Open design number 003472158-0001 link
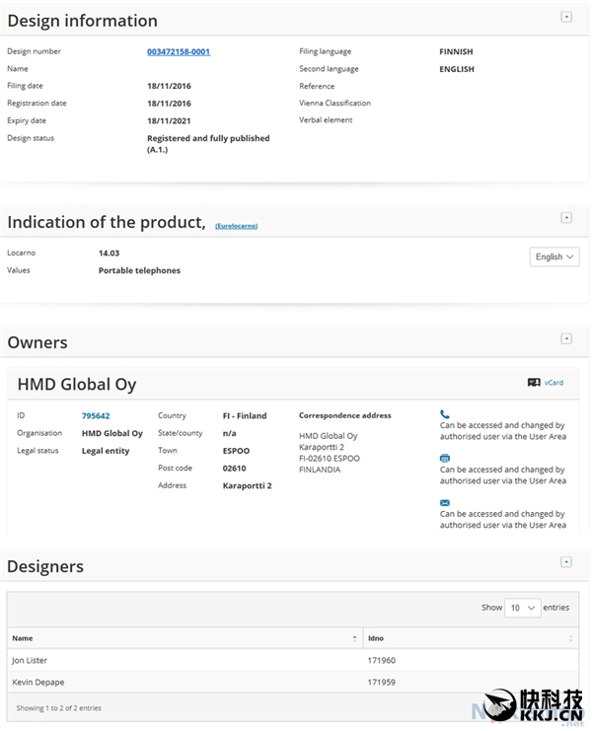 tap(178, 51)
